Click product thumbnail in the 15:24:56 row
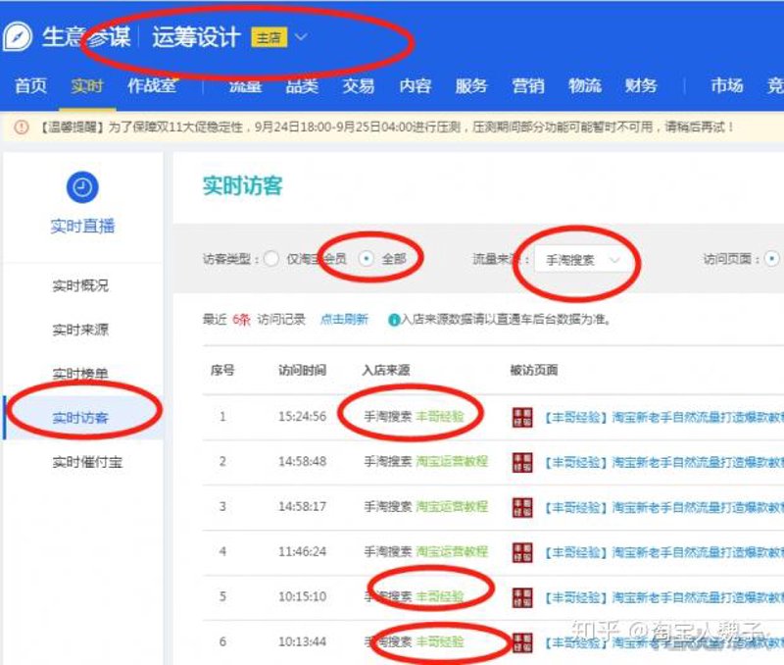The height and width of the screenshot is (665, 784). pyautogui.click(x=522, y=417)
